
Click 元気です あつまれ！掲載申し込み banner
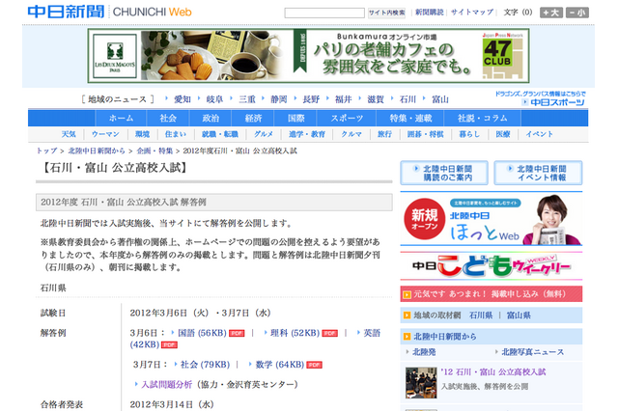492,294
